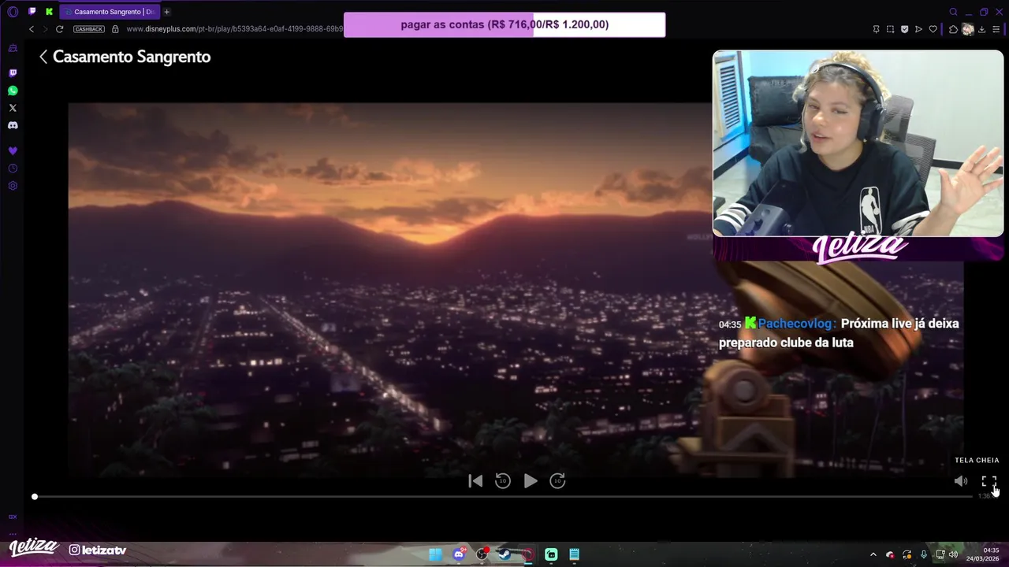Open the easy setup sliders icon

pyautogui.click(x=996, y=29)
